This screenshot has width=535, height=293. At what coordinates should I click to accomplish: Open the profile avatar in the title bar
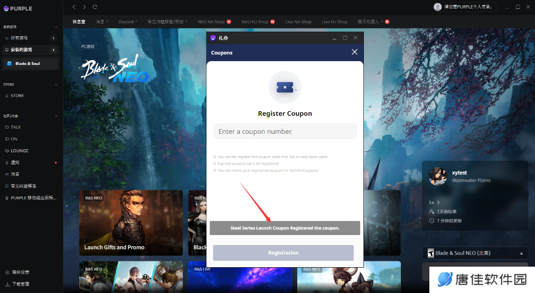click(x=437, y=7)
